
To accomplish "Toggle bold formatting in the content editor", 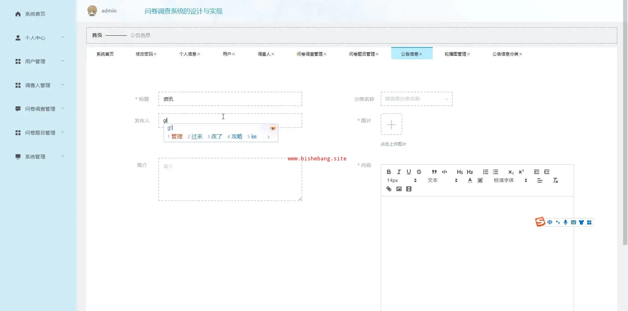I will click(x=389, y=172).
